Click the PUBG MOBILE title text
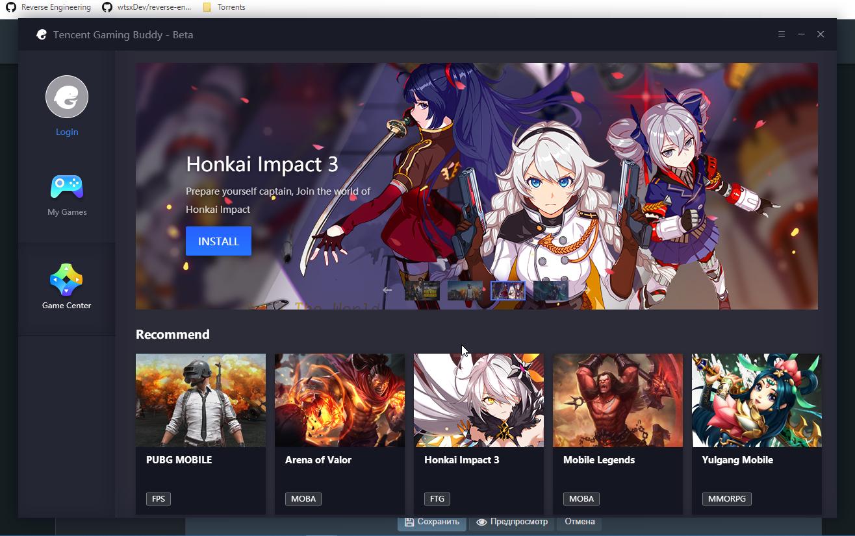The image size is (855, 536). (179, 460)
